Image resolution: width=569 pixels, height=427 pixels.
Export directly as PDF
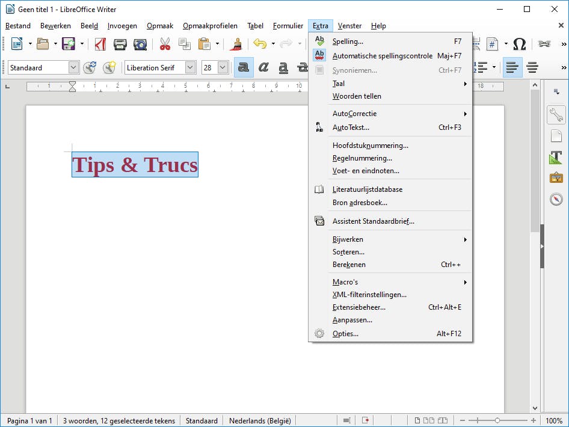pos(100,44)
